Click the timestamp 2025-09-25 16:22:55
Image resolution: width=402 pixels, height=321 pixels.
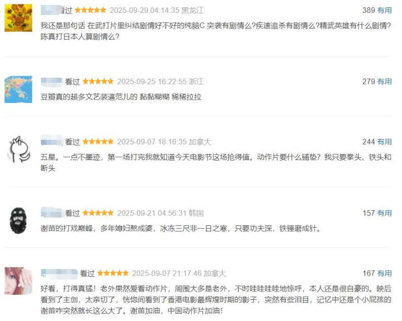point(152,82)
